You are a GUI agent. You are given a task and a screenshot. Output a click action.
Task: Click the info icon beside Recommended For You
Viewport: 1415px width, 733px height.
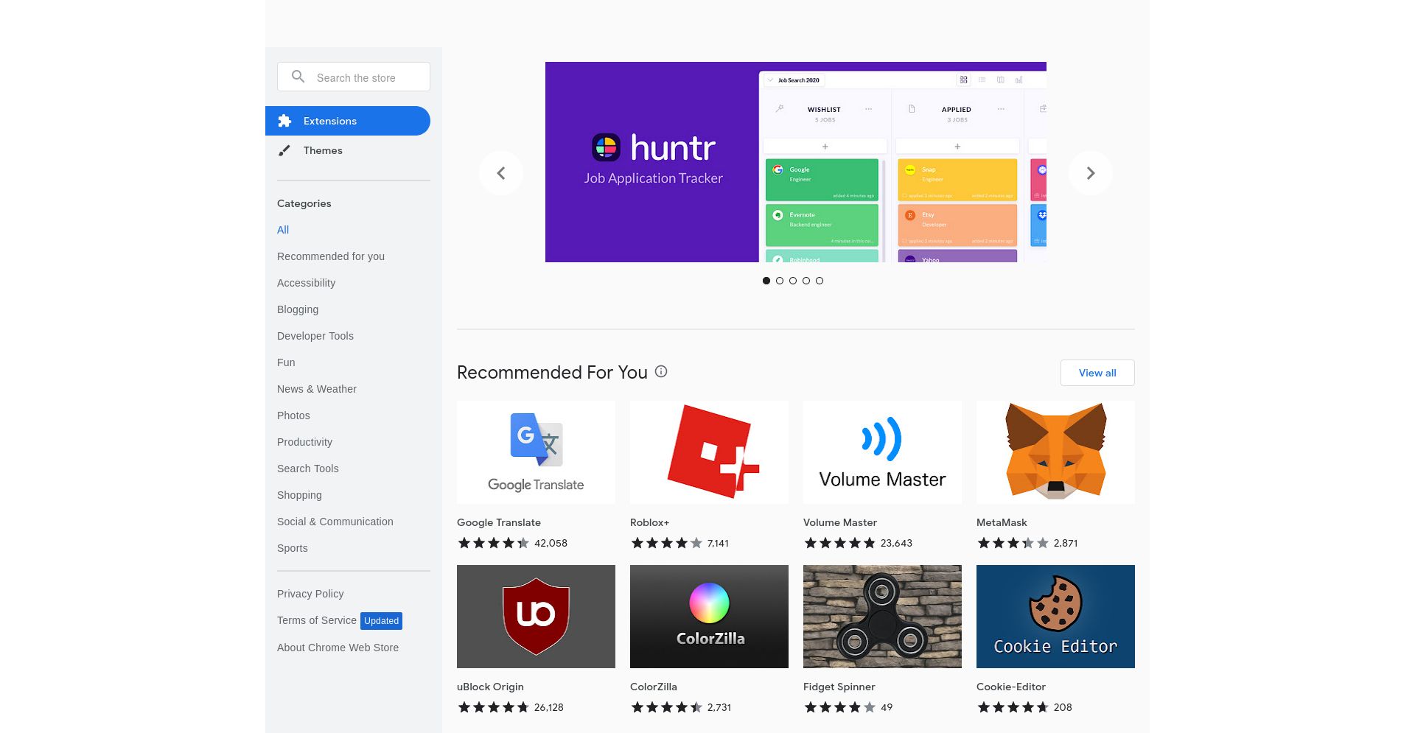tap(661, 372)
